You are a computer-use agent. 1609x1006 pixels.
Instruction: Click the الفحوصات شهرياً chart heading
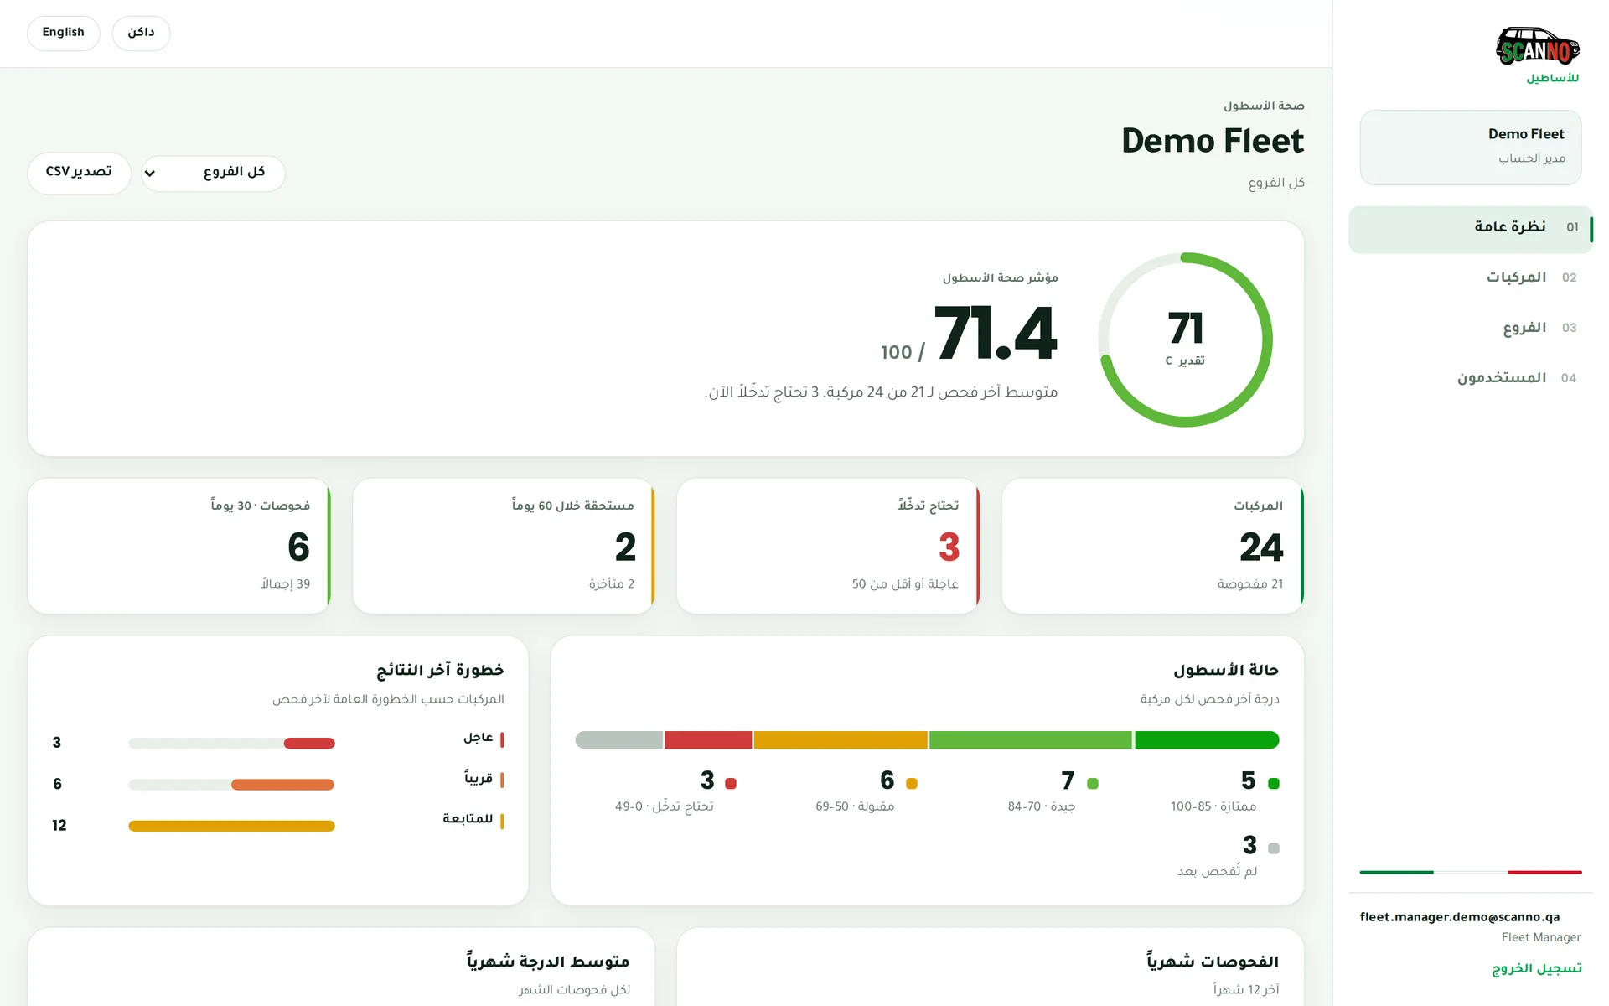pos(1213,962)
